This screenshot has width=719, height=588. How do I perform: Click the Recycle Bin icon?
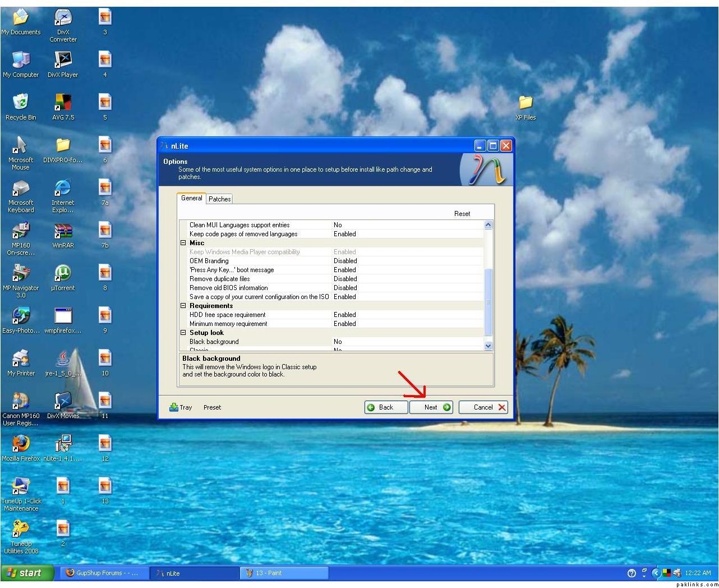(x=21, y=103)
